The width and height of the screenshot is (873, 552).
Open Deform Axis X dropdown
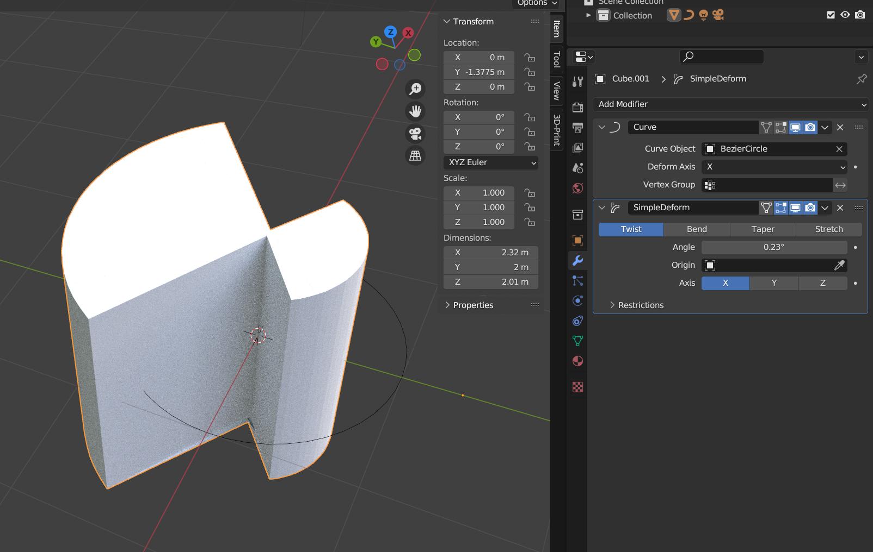click(x=774, y=167)
